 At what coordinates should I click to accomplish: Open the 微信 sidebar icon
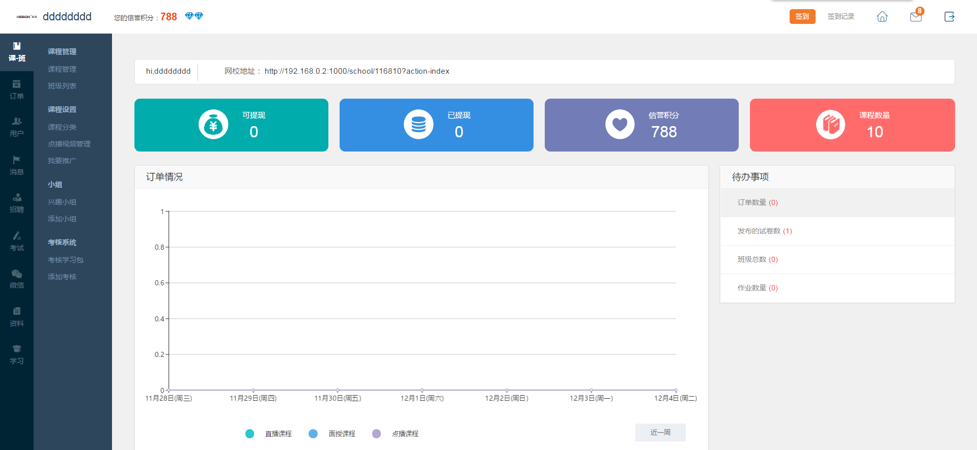[17, 279]
